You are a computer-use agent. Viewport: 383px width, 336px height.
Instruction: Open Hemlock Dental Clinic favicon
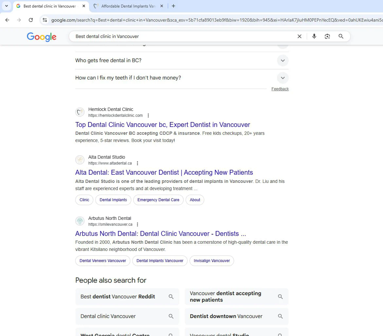(x=80, y=112)
